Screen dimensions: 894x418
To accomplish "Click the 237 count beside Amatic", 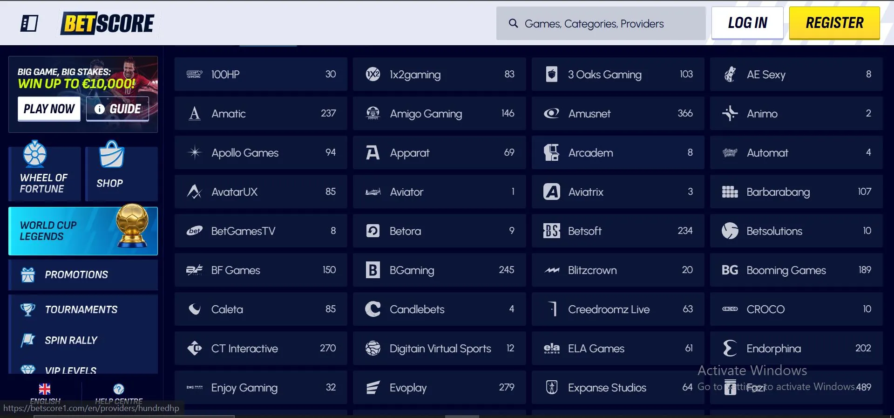I will point(328,113).
